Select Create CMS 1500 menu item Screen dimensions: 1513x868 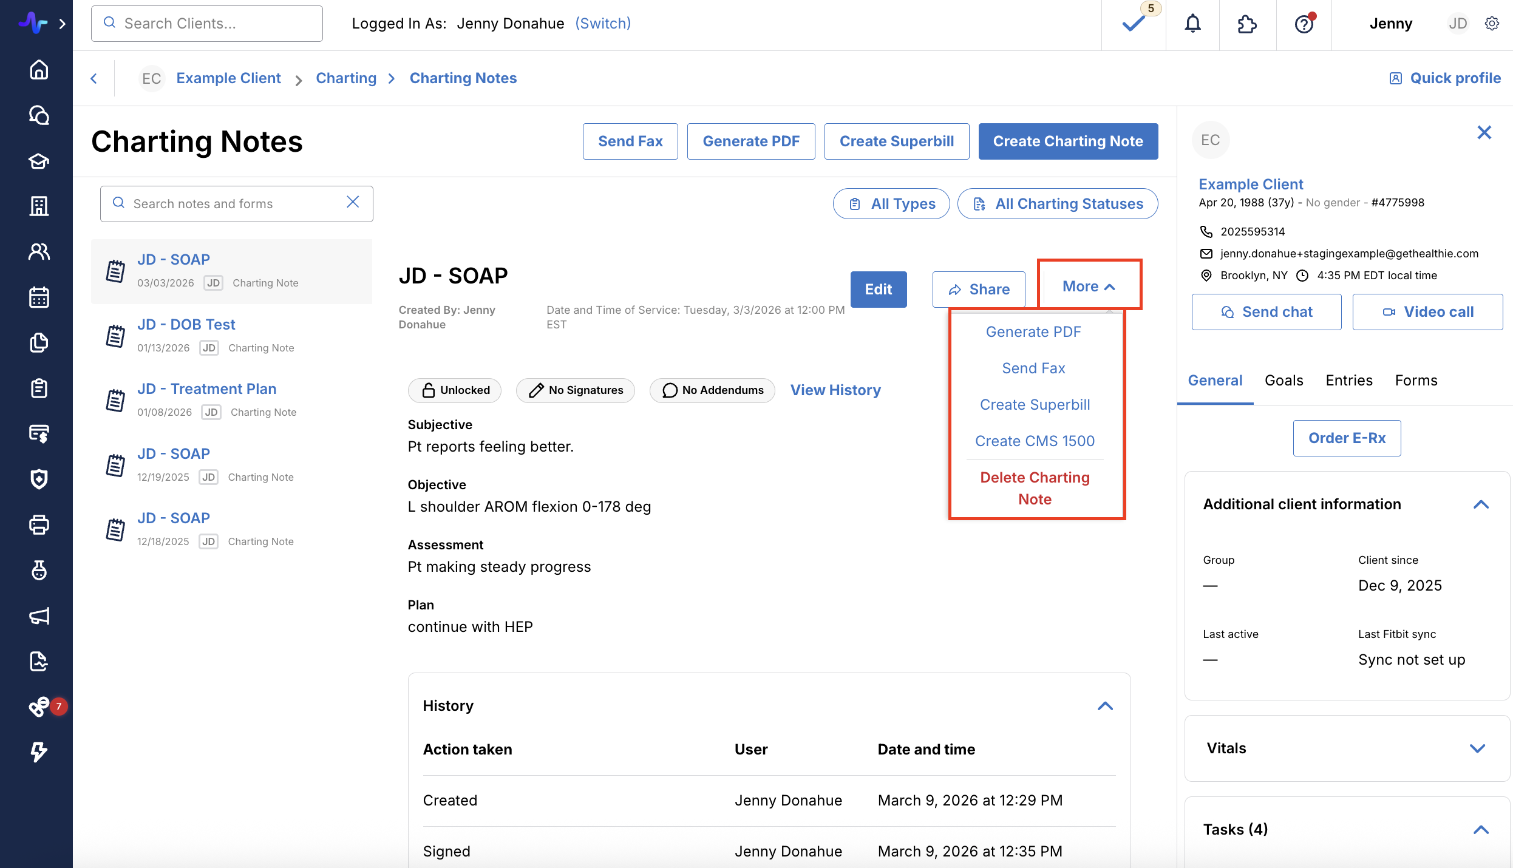1035,441
